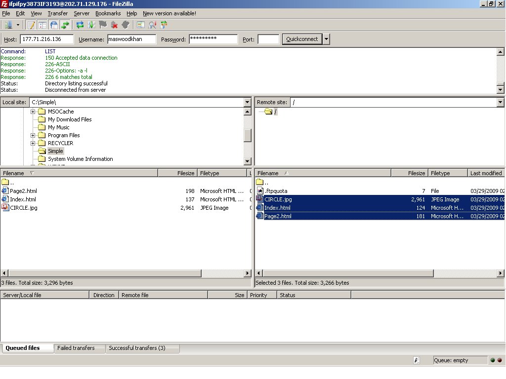The image size is (506, 379).
Task: Click the Host input field
Action: [x=47, y=39]
